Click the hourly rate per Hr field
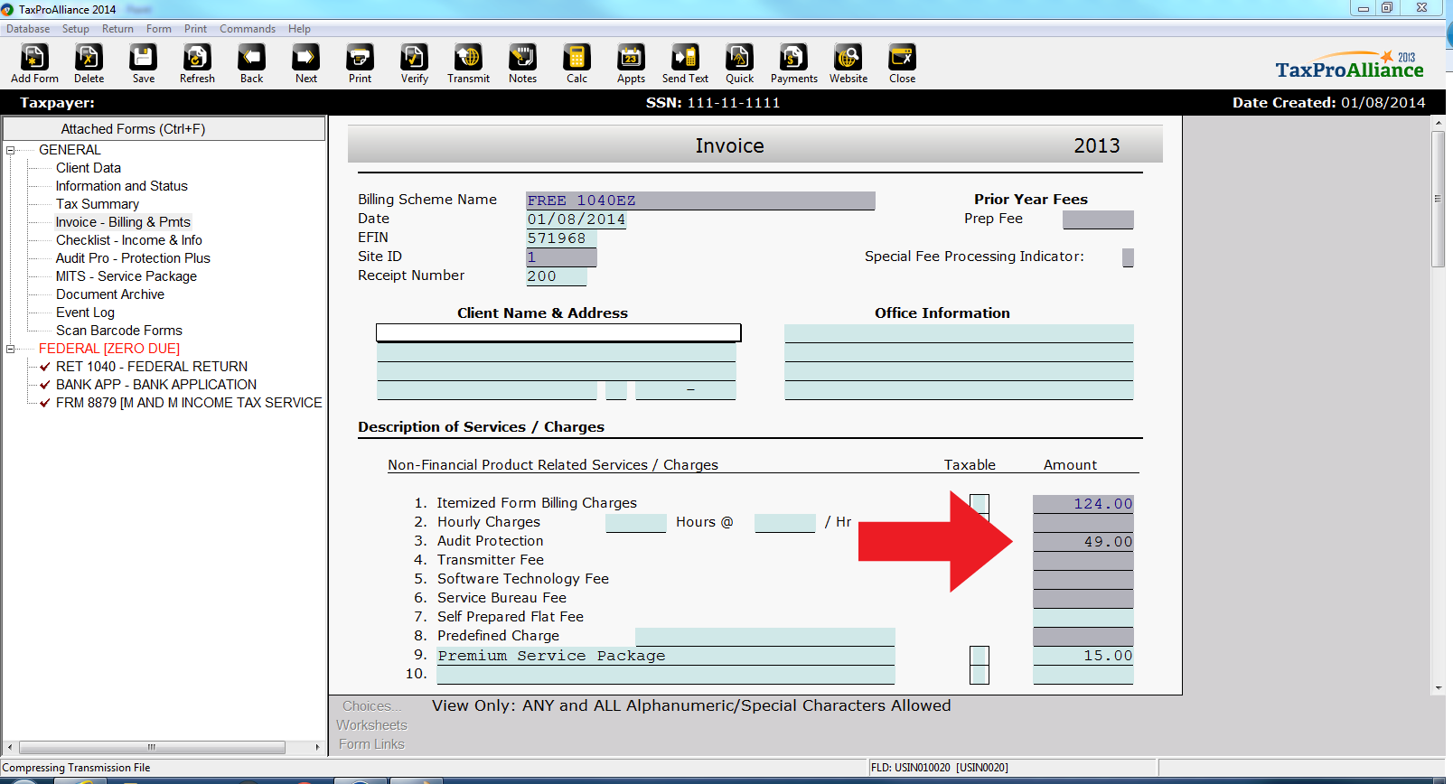 pyautogui.click(x=785, y=523)
